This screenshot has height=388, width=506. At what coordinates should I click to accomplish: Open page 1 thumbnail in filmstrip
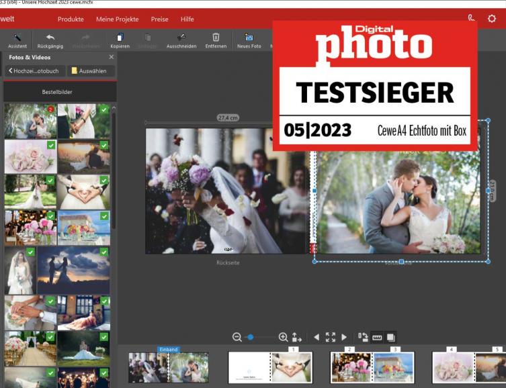pyautogui.click(x=292, y=367)
